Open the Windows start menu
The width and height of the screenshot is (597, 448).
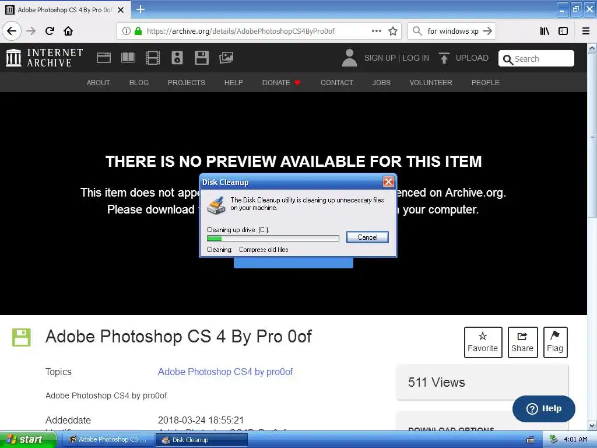(x=28, y=439)
